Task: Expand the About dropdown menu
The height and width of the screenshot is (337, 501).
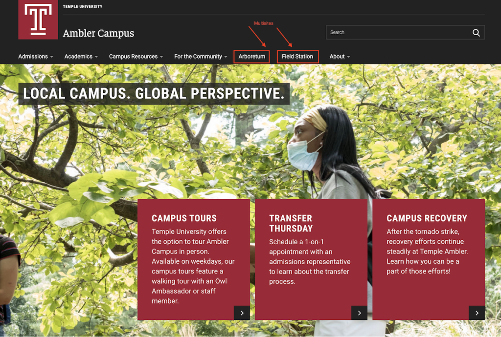Action: click(340, 57)
